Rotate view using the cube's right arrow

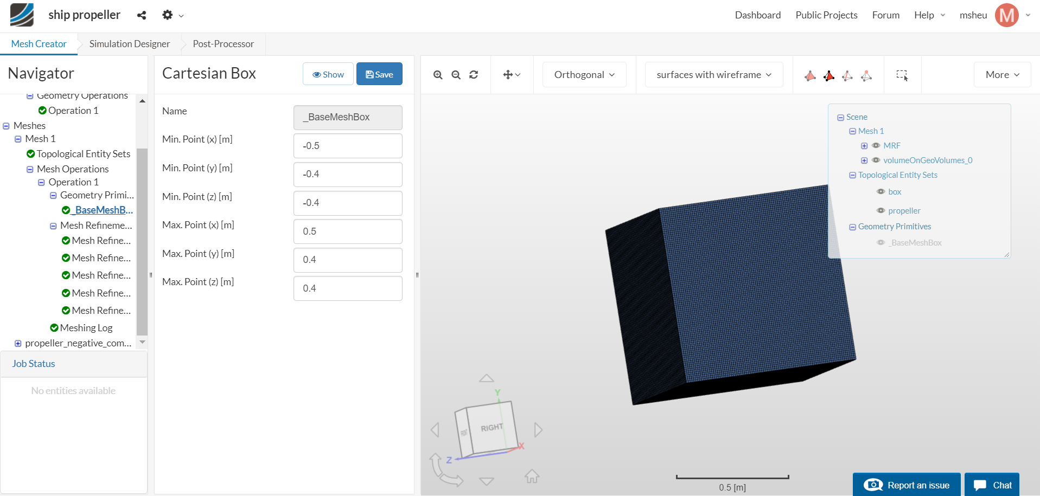pos(538,430)
